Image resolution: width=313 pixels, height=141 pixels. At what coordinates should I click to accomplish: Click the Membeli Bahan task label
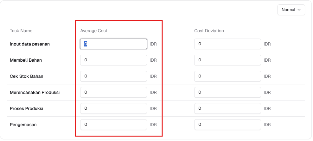coord(26,60)
